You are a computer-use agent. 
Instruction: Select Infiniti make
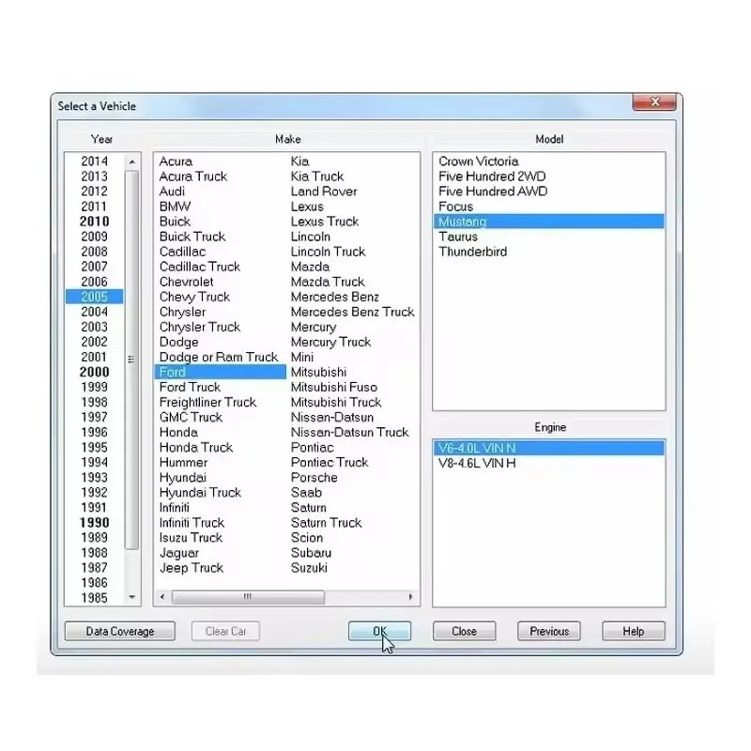174,507
